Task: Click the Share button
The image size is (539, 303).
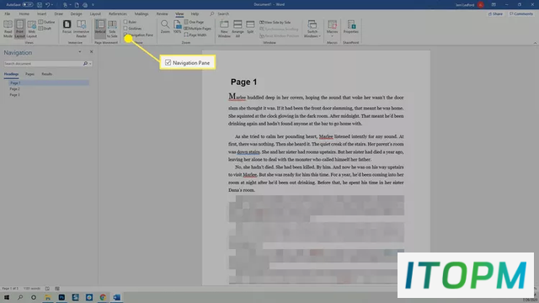Action: coord(495,14)
